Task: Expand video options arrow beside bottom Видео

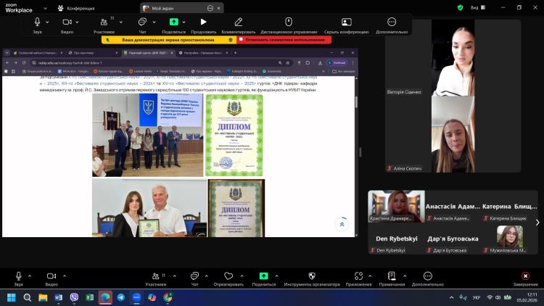Action: (x=64, y=276)
